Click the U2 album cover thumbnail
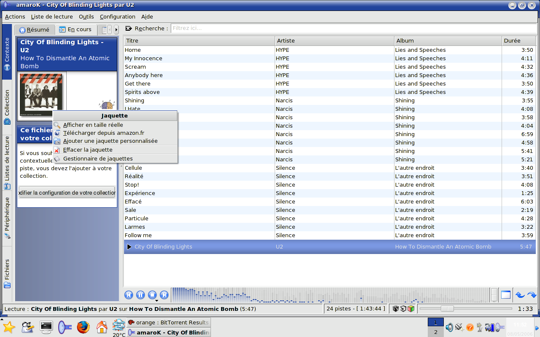This screenshot has height=337, width=540. [41, 95]
